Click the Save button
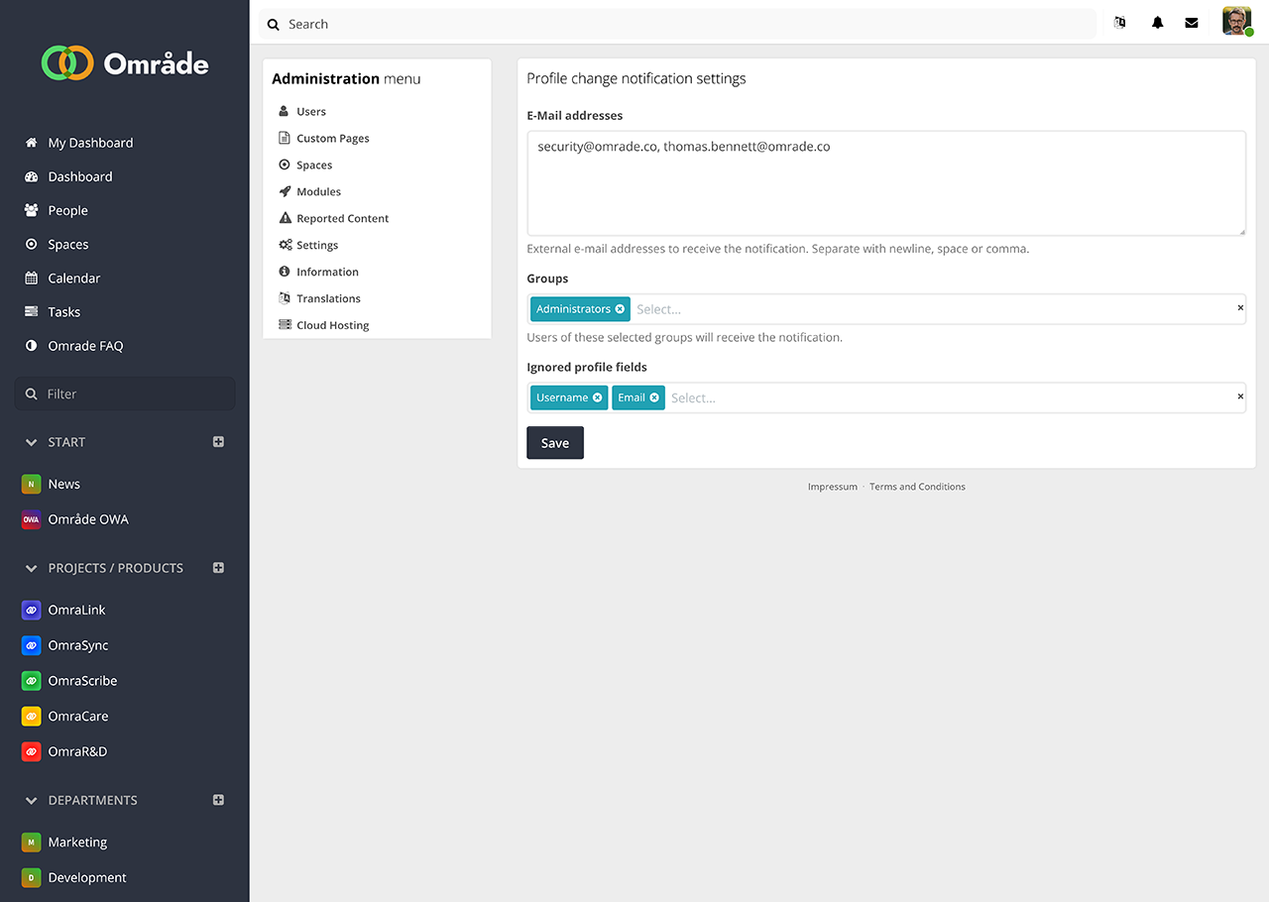 click(554, 443)
